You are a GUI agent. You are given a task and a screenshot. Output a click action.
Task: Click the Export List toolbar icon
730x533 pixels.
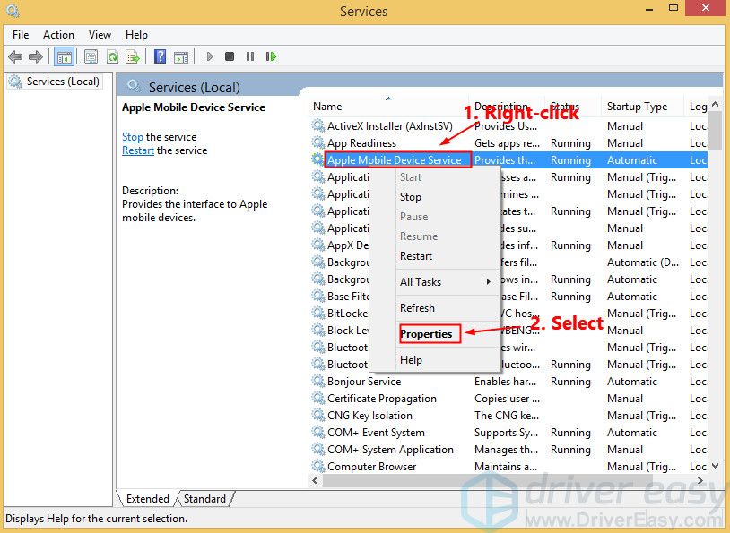click(133, 56)
